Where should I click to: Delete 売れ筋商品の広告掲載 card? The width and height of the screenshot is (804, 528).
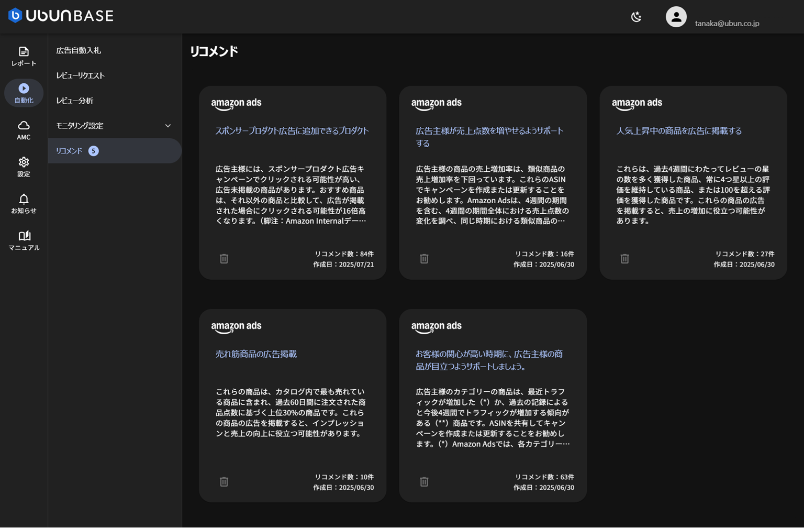[224, 482]
